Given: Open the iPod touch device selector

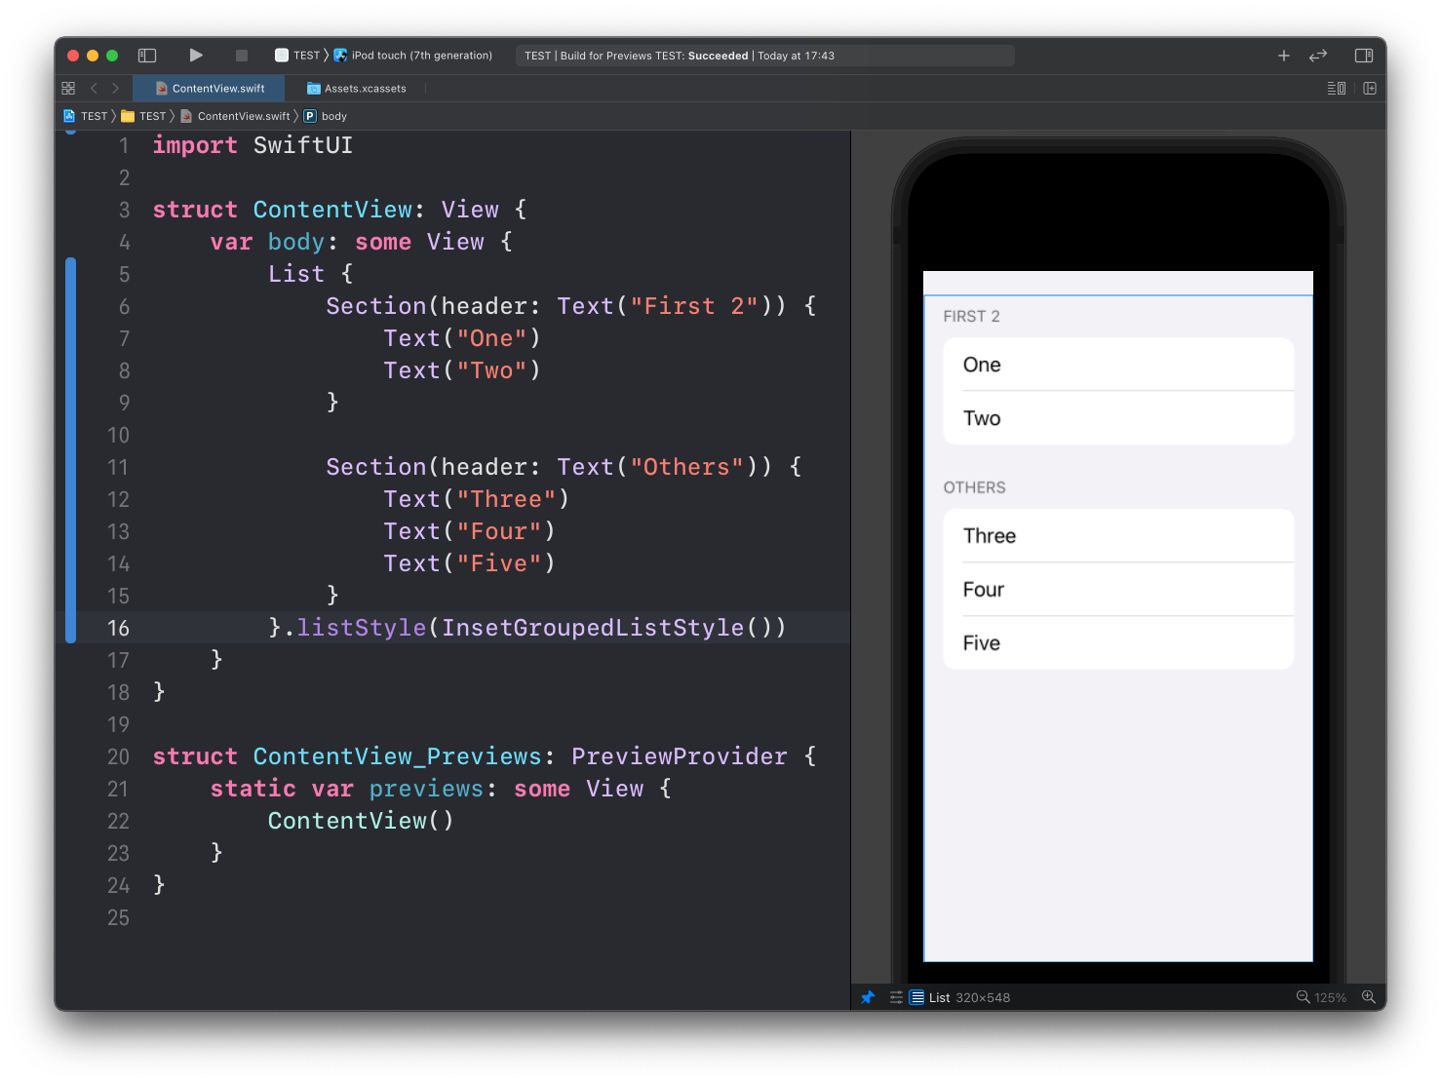Looking at the screenshot, I should [413, 55].
